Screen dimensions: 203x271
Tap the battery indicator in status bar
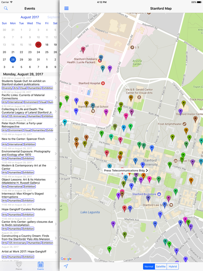pos(199,2)
